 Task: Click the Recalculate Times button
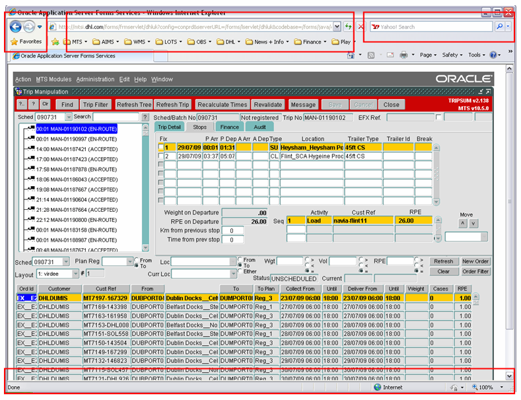point(223,105)
